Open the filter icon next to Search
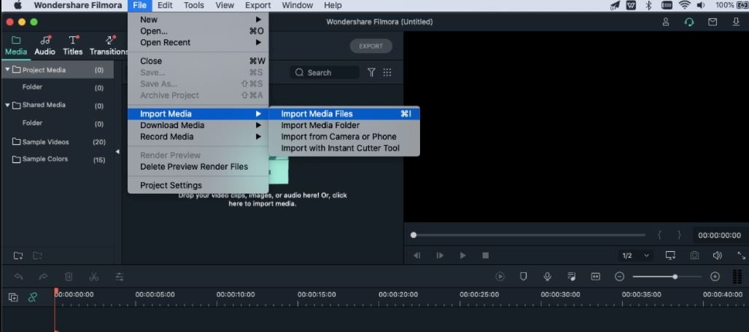The width and height of the screenshot is (749, 332). [371, 73]
